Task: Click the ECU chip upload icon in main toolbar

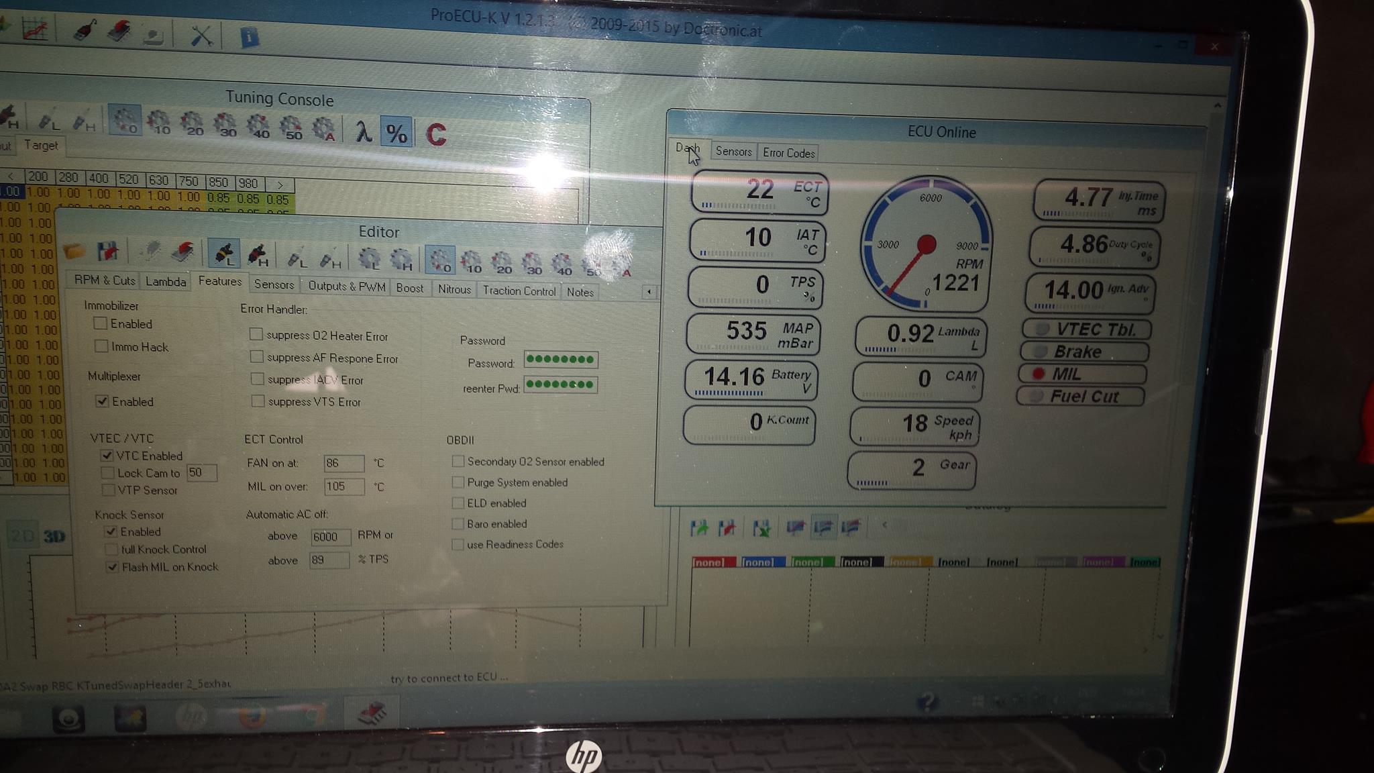Action: [119, 31]
